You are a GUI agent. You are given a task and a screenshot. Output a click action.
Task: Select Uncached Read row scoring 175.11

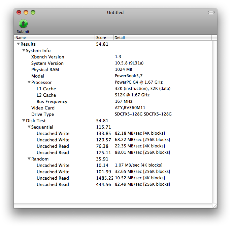click(x=113, y=152)
